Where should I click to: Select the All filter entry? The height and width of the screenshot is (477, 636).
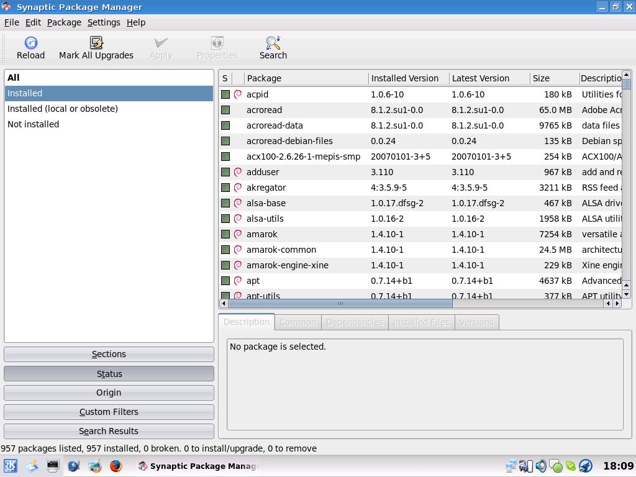(109, 78)
